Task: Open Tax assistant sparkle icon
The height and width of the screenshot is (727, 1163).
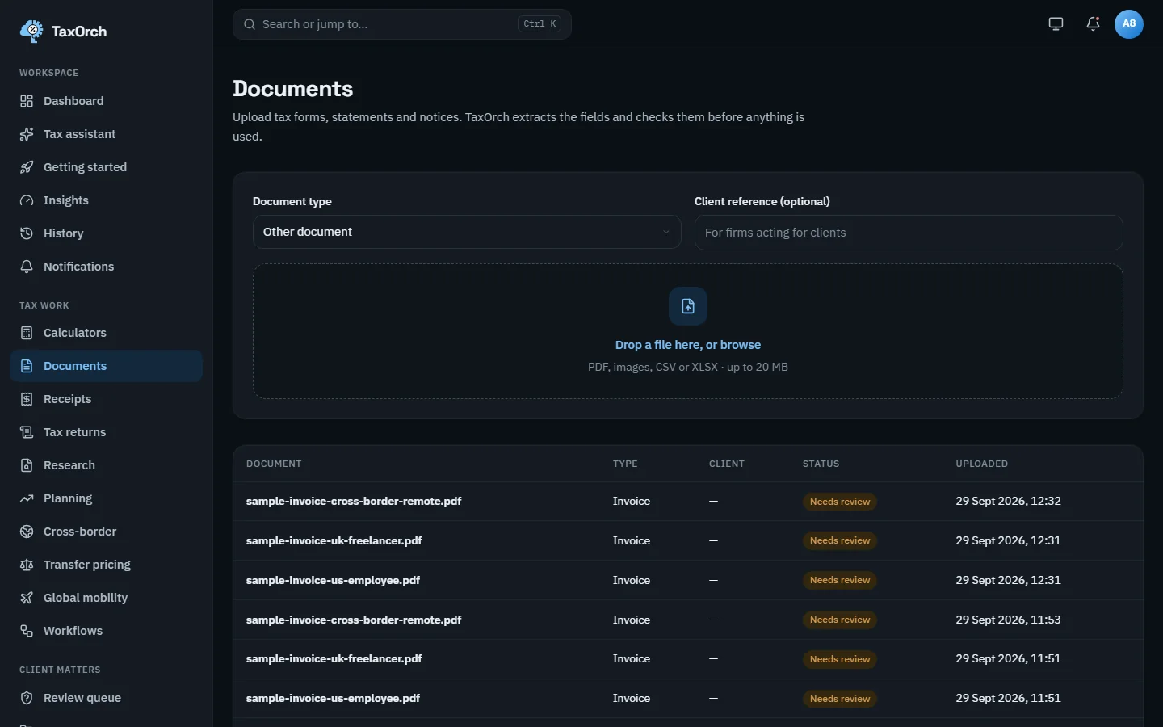Action: (x=27, y=134)
